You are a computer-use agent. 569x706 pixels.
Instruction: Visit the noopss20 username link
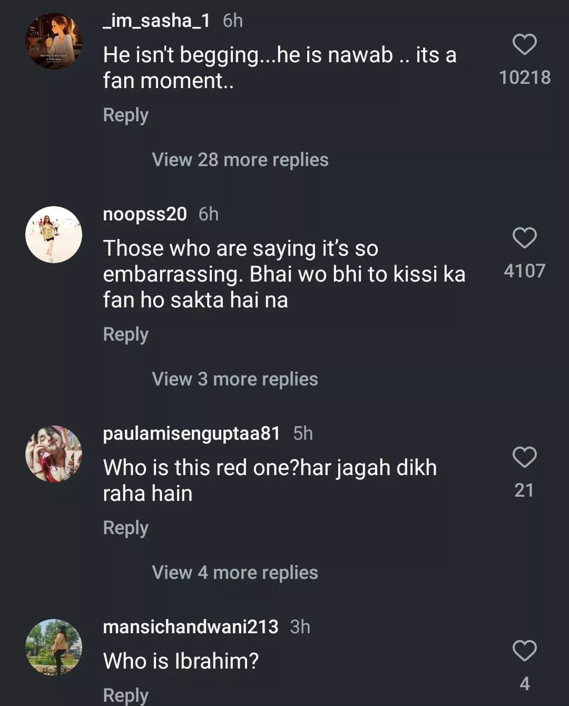(145, 214)
